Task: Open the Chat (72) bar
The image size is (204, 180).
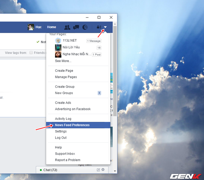Action: coord(72,170)
